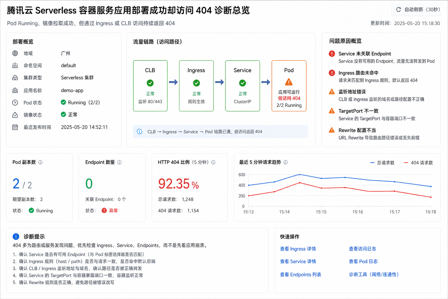Click the cluster icon beside 集群类型
Screen dimensions: 448x299
tap(15, 78)
